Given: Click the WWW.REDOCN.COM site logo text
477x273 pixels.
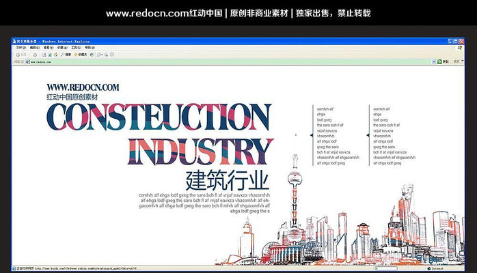Looking at the screenshot, I should tap(83, 87).
